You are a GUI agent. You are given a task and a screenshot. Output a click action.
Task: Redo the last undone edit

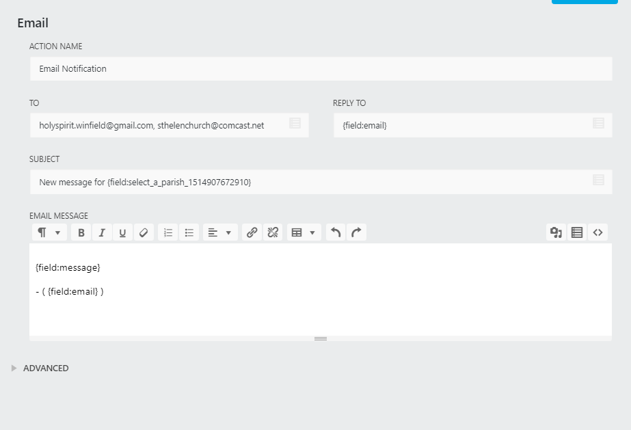tap(356, 232)
